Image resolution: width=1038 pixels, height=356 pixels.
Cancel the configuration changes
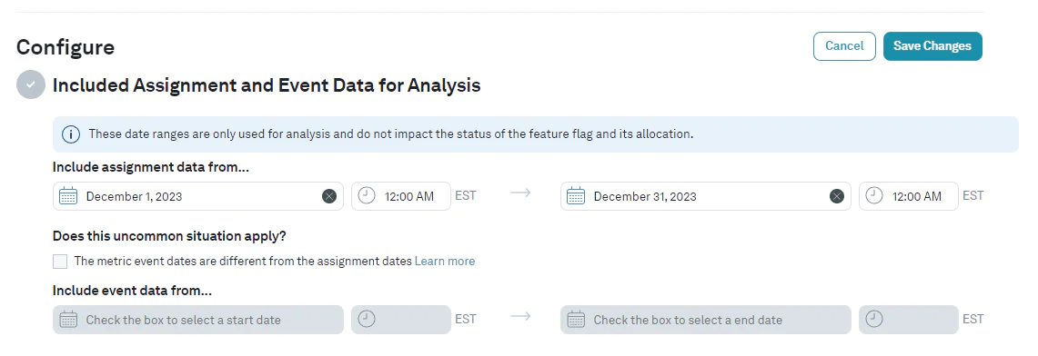[844, 46]
